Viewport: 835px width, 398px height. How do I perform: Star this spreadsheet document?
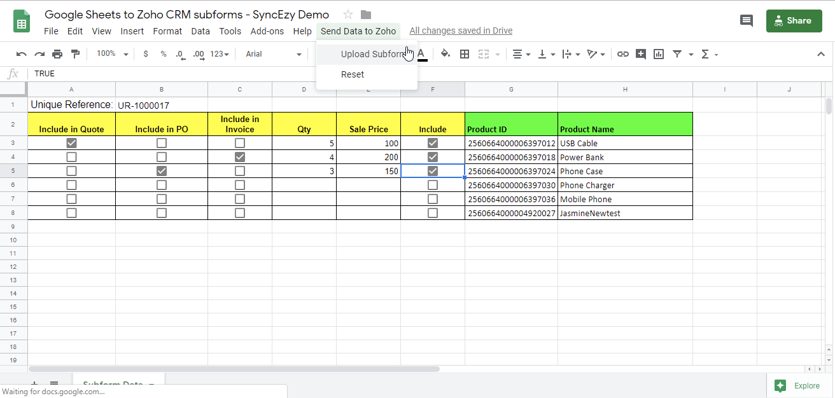[x=348, y=15]
